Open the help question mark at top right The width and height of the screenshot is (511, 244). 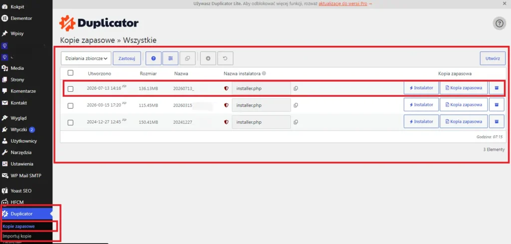(499, 23)
